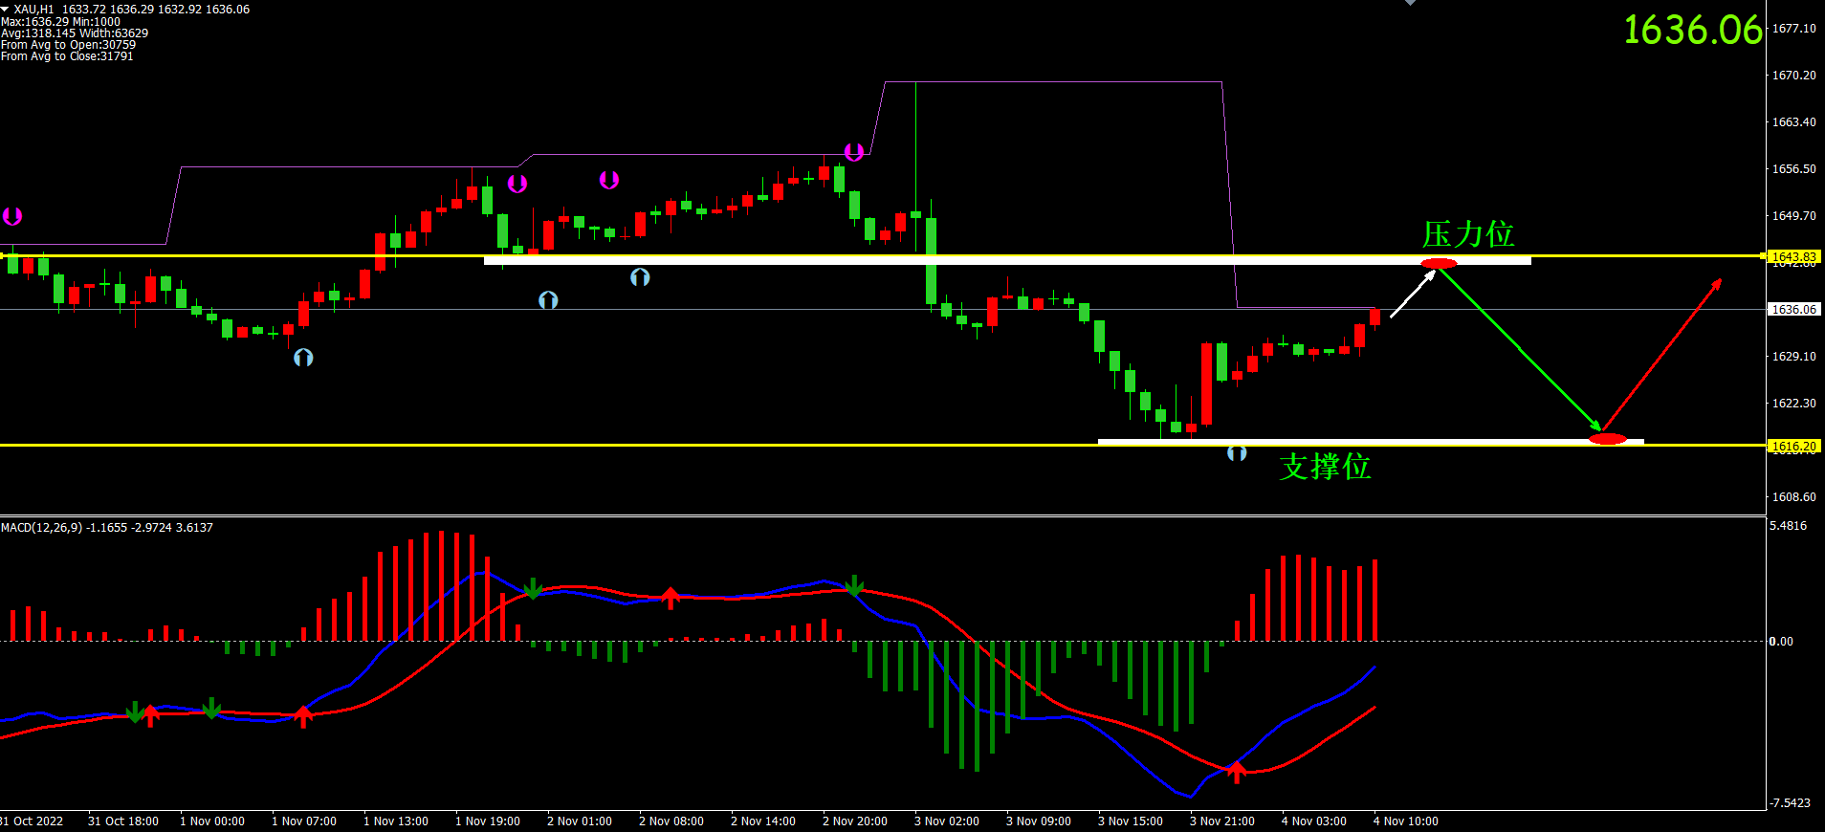The image size is (1825, 832).
Task: Click the large green 1636.06 price label
Action: coord(1691,31)
